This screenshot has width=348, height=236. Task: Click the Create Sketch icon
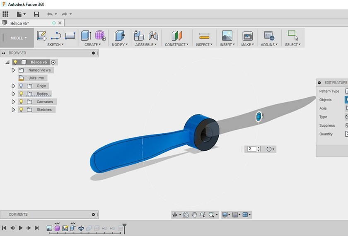pos(42,36)
